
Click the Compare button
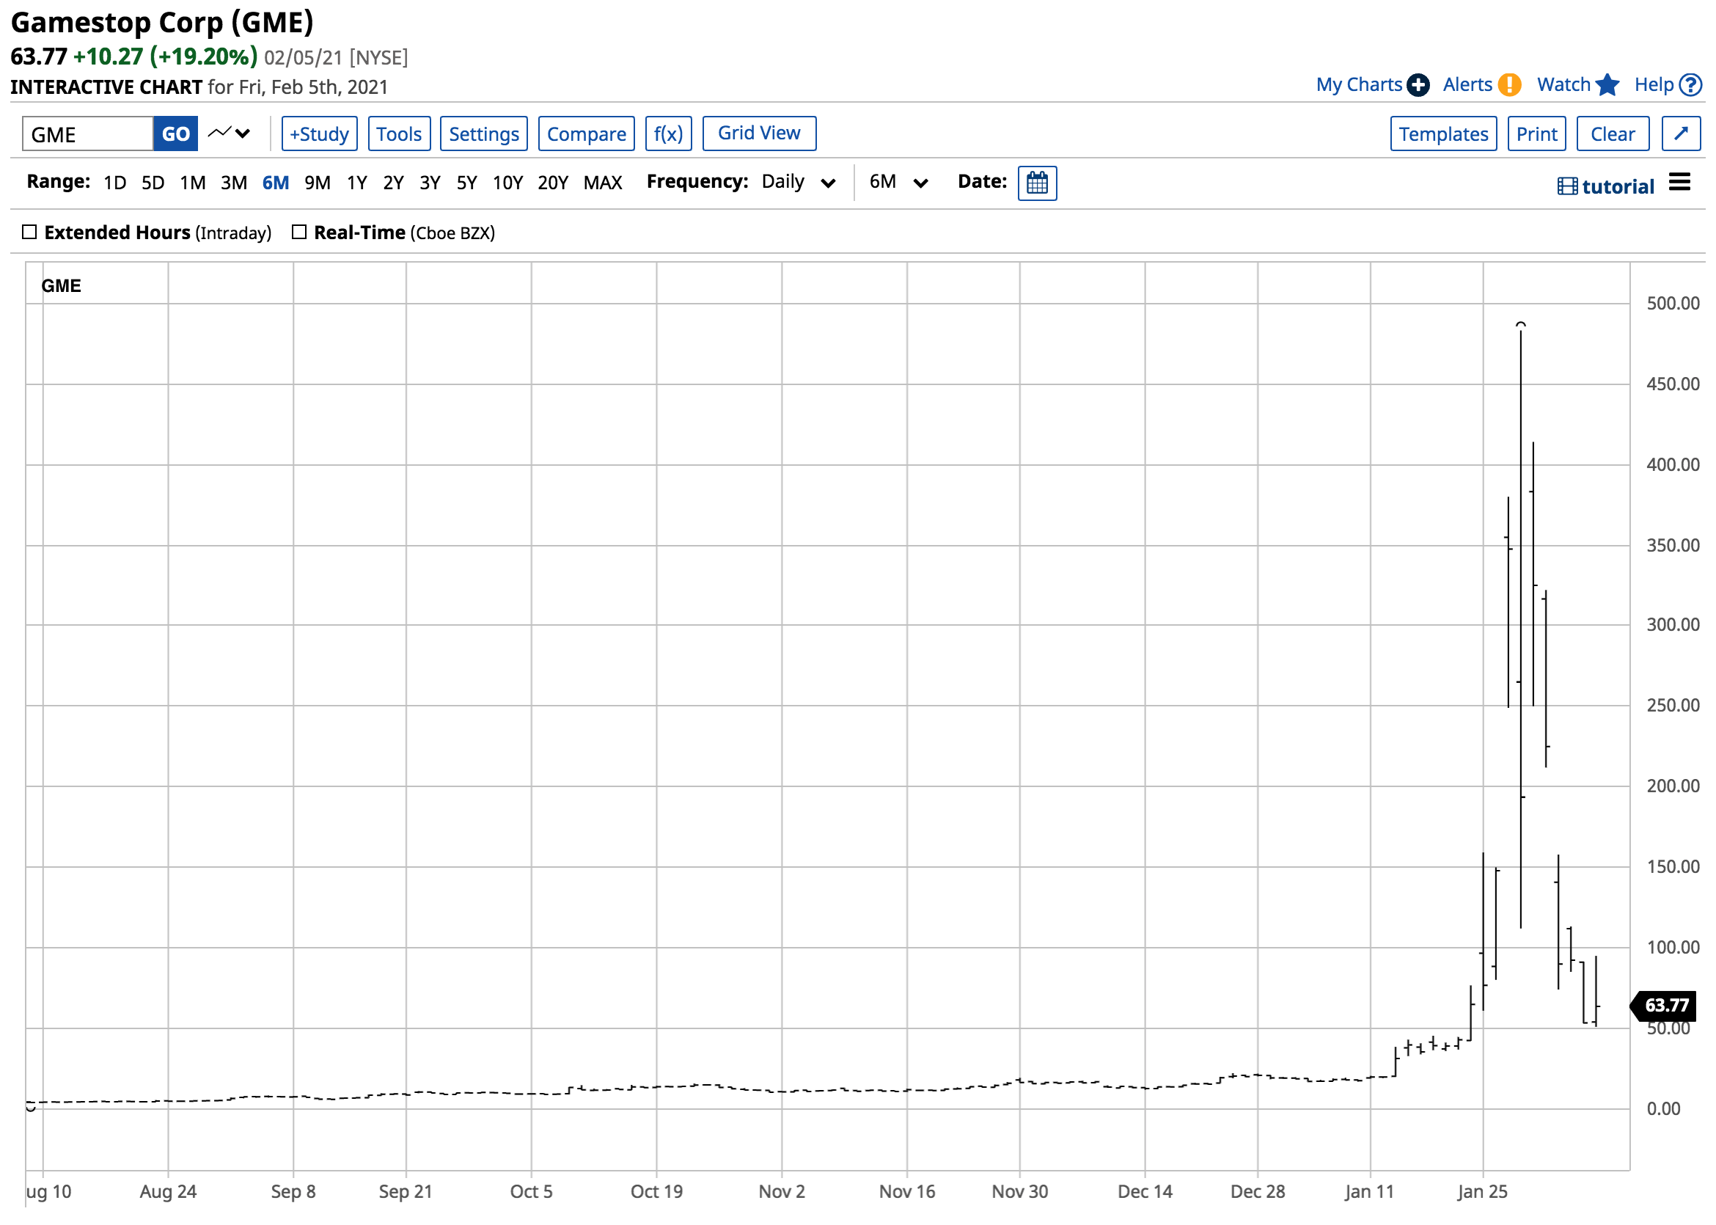click(x=586, y=134)
